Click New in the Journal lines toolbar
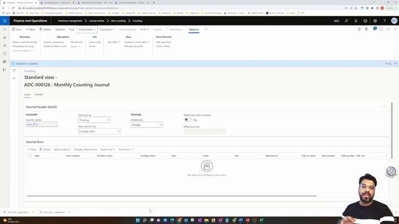399x224 pixels. 32,149
